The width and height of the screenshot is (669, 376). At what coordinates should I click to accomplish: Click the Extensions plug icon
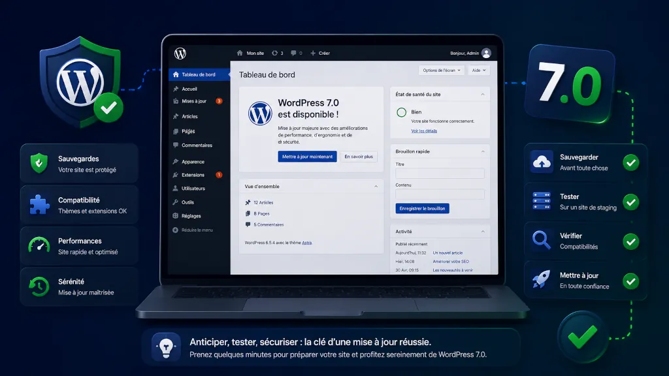(x=176, y=175)
